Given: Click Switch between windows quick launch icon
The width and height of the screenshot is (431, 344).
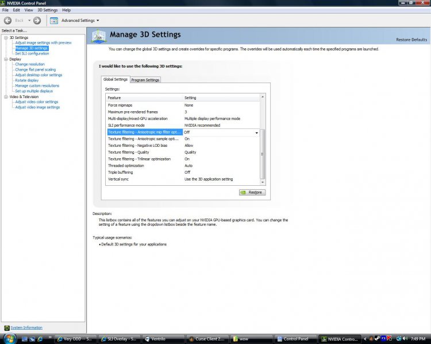Looking at the screenshot, I should 32,339.
